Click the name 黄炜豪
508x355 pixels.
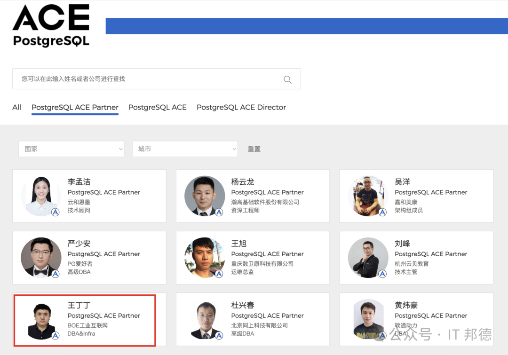[x=406, y=305]
